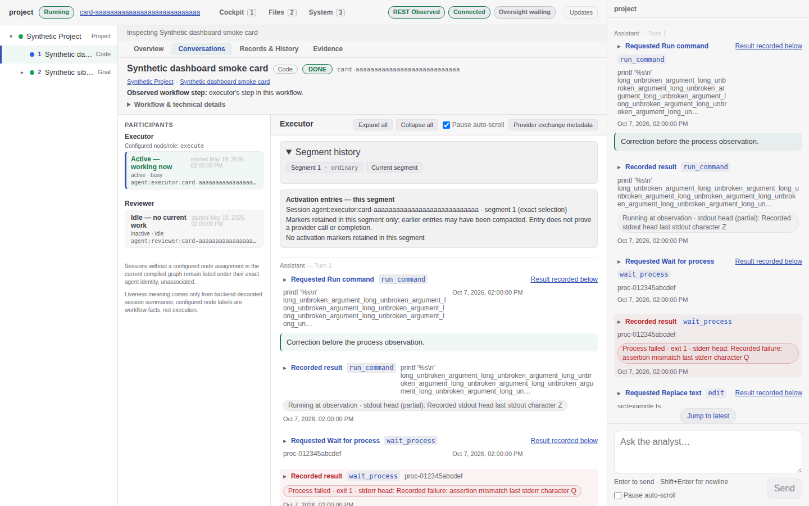
Task: Open Provider exchange metadata
Action: (x=553, y=125)
